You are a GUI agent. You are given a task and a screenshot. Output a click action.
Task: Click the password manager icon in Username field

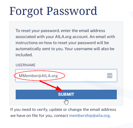tap(110, 76)
